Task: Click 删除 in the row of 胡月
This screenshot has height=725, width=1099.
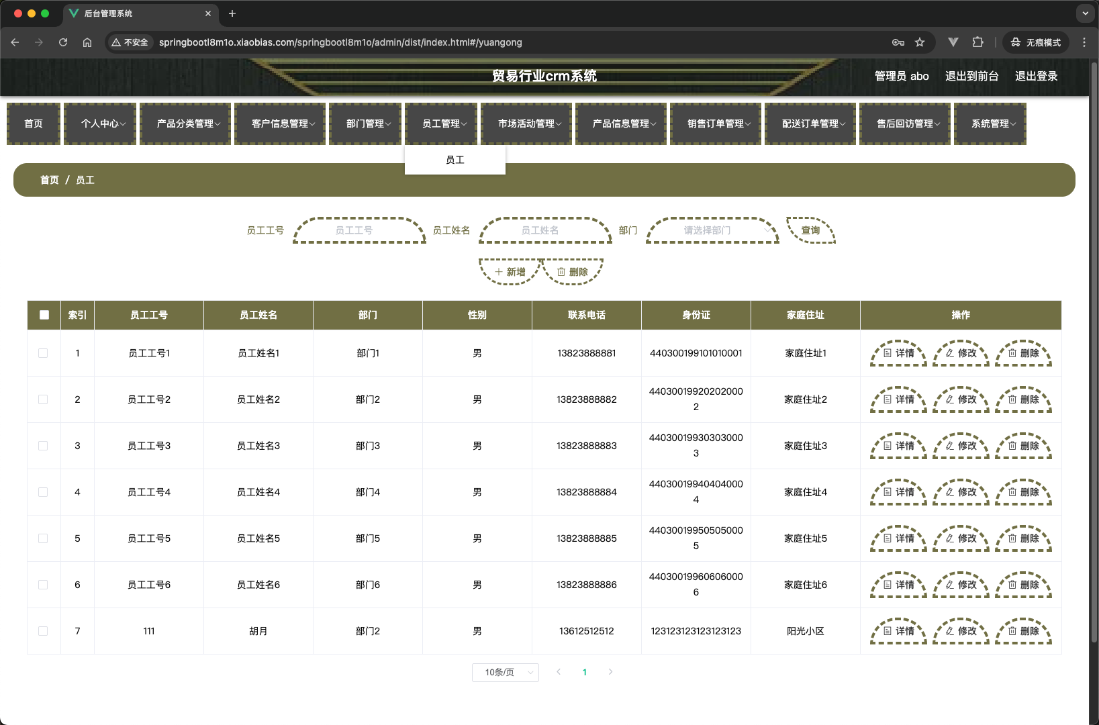Action: point(1023,631)
